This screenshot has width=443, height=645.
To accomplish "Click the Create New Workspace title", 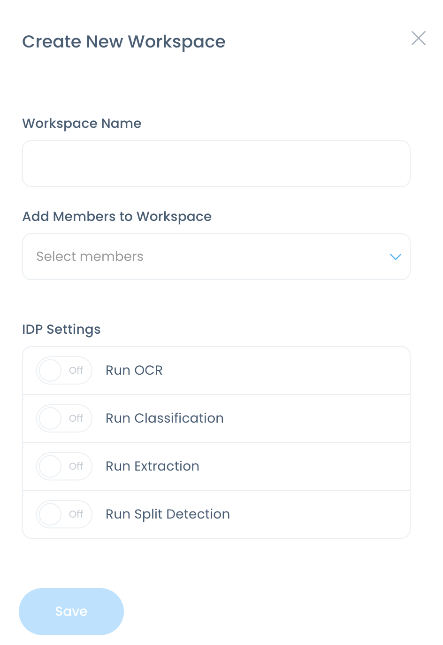I will 124,42.
